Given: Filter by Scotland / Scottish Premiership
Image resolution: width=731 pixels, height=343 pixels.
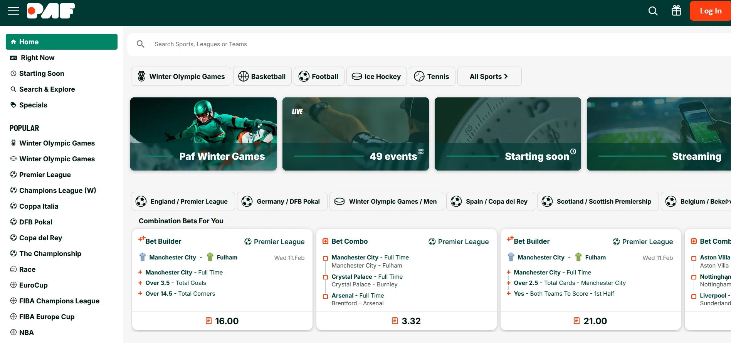Looking at the screenshot, I should coord(598,201).
